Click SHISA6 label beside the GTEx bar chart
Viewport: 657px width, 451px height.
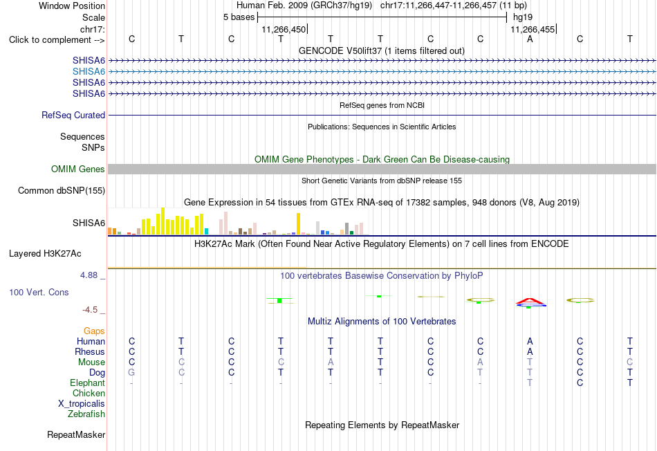pyautogui.click(x=89, y=223)
